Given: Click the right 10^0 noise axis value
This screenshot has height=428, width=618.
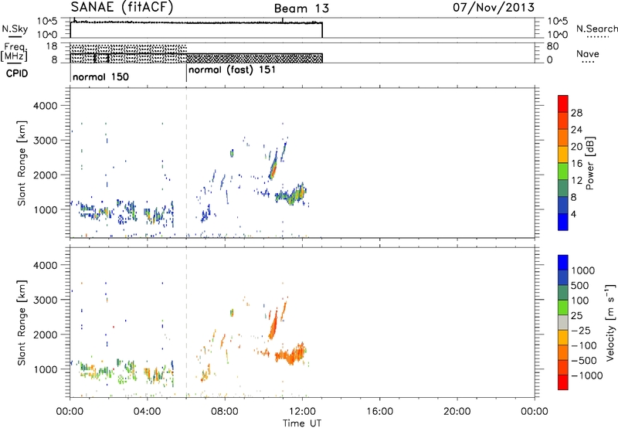Looking at the screenshot, I should [558, 35].
